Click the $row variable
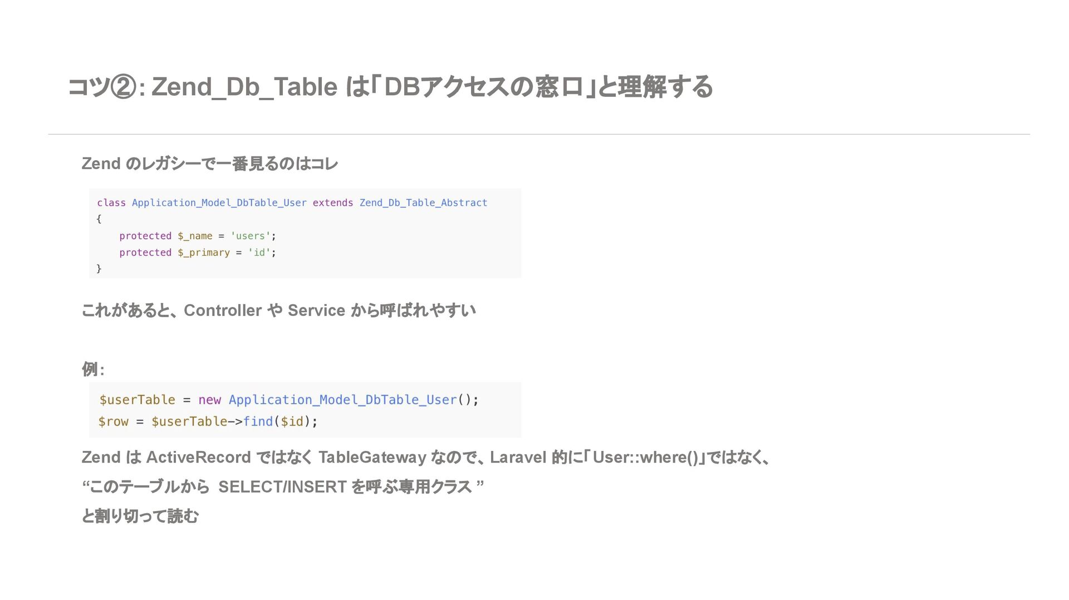 113,422
